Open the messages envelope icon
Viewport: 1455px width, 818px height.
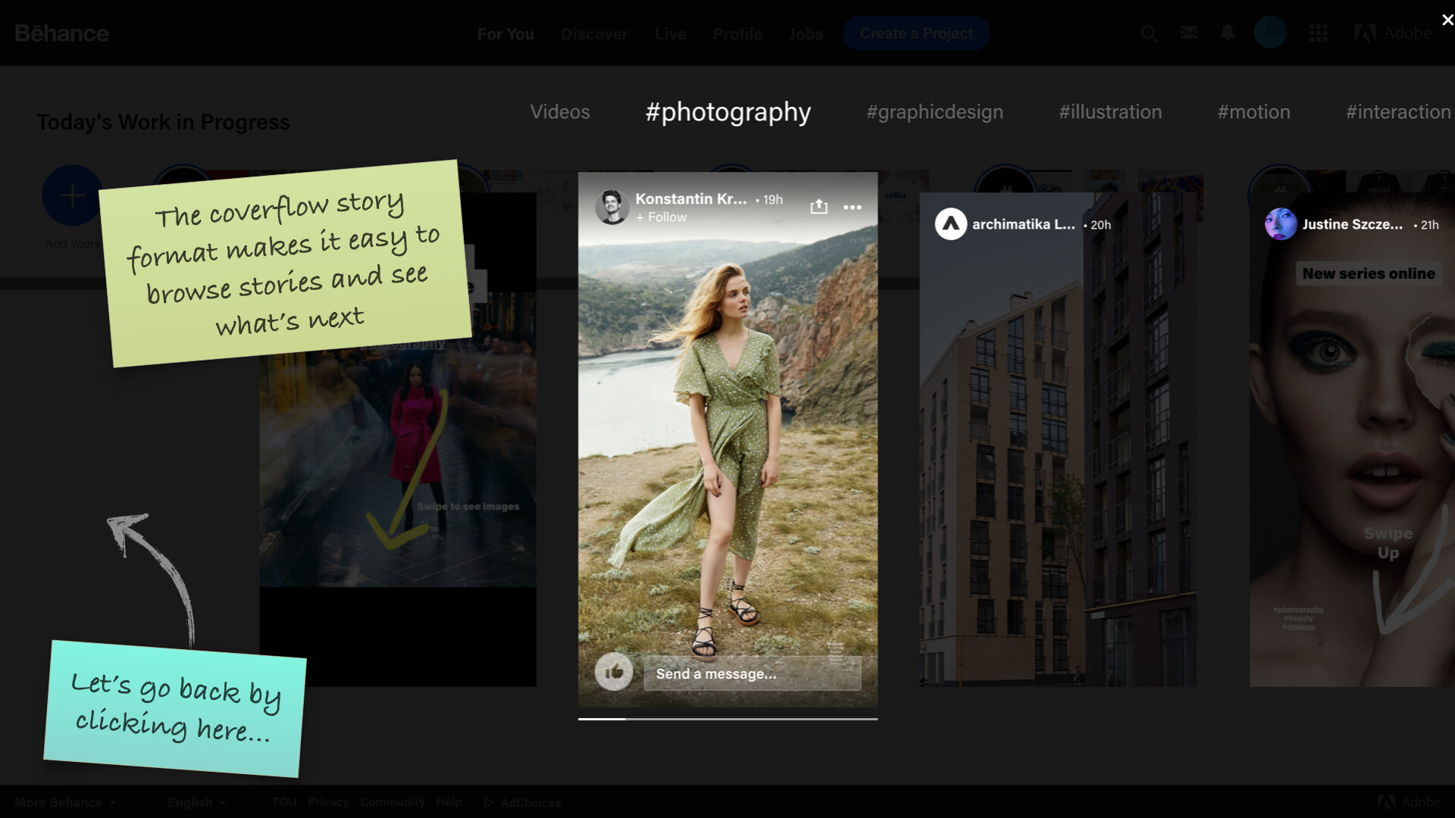(x=1188, y=33)
